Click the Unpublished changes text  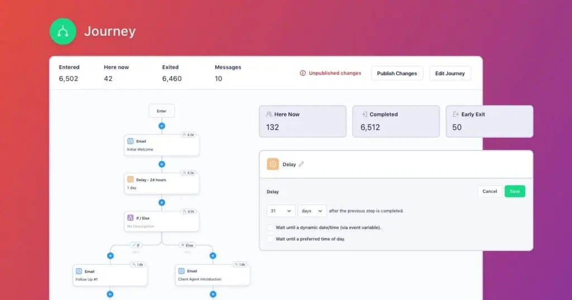click(x=335, y=73)
